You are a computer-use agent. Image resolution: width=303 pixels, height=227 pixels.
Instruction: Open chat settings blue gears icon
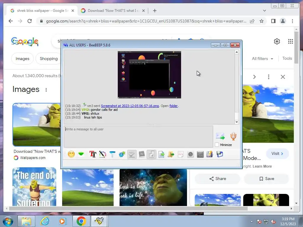(122, 154)
